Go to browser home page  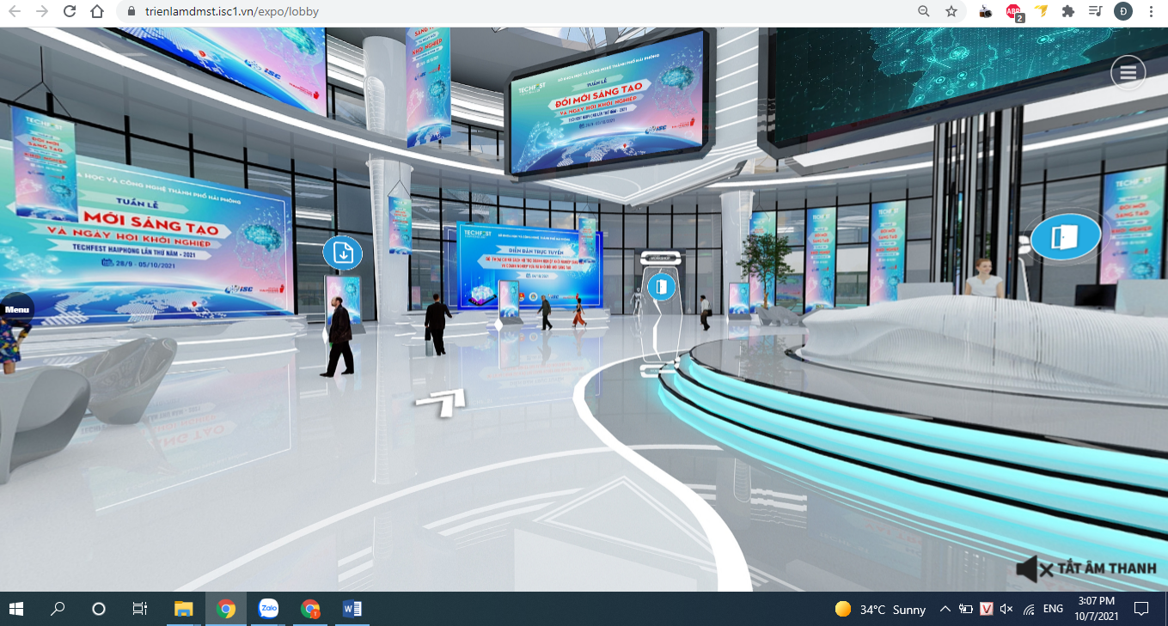pos(97,11)
